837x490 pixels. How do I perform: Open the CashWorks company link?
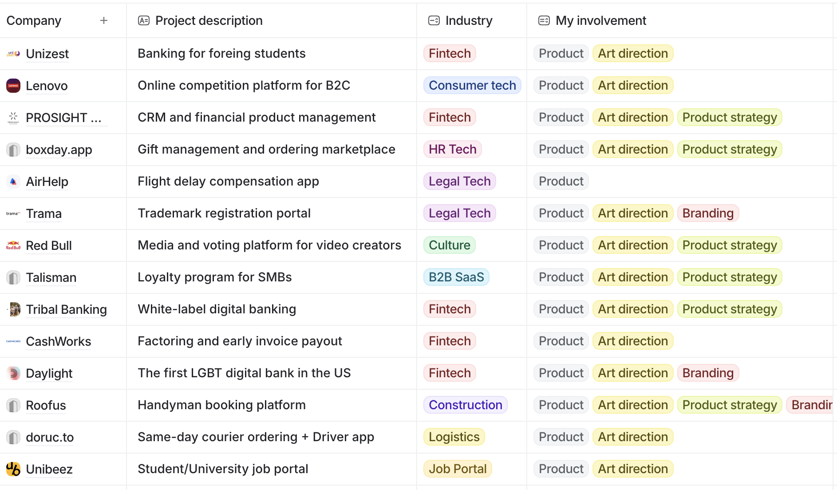pos(58,341)
